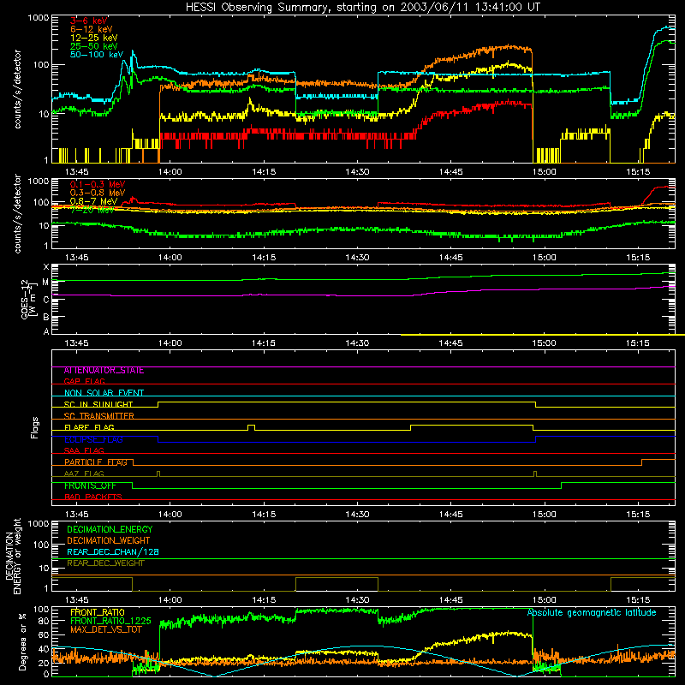The image size is (685, 685).
Task: Select the 50-100 keV legend label
Action: [x=97, y=55]
